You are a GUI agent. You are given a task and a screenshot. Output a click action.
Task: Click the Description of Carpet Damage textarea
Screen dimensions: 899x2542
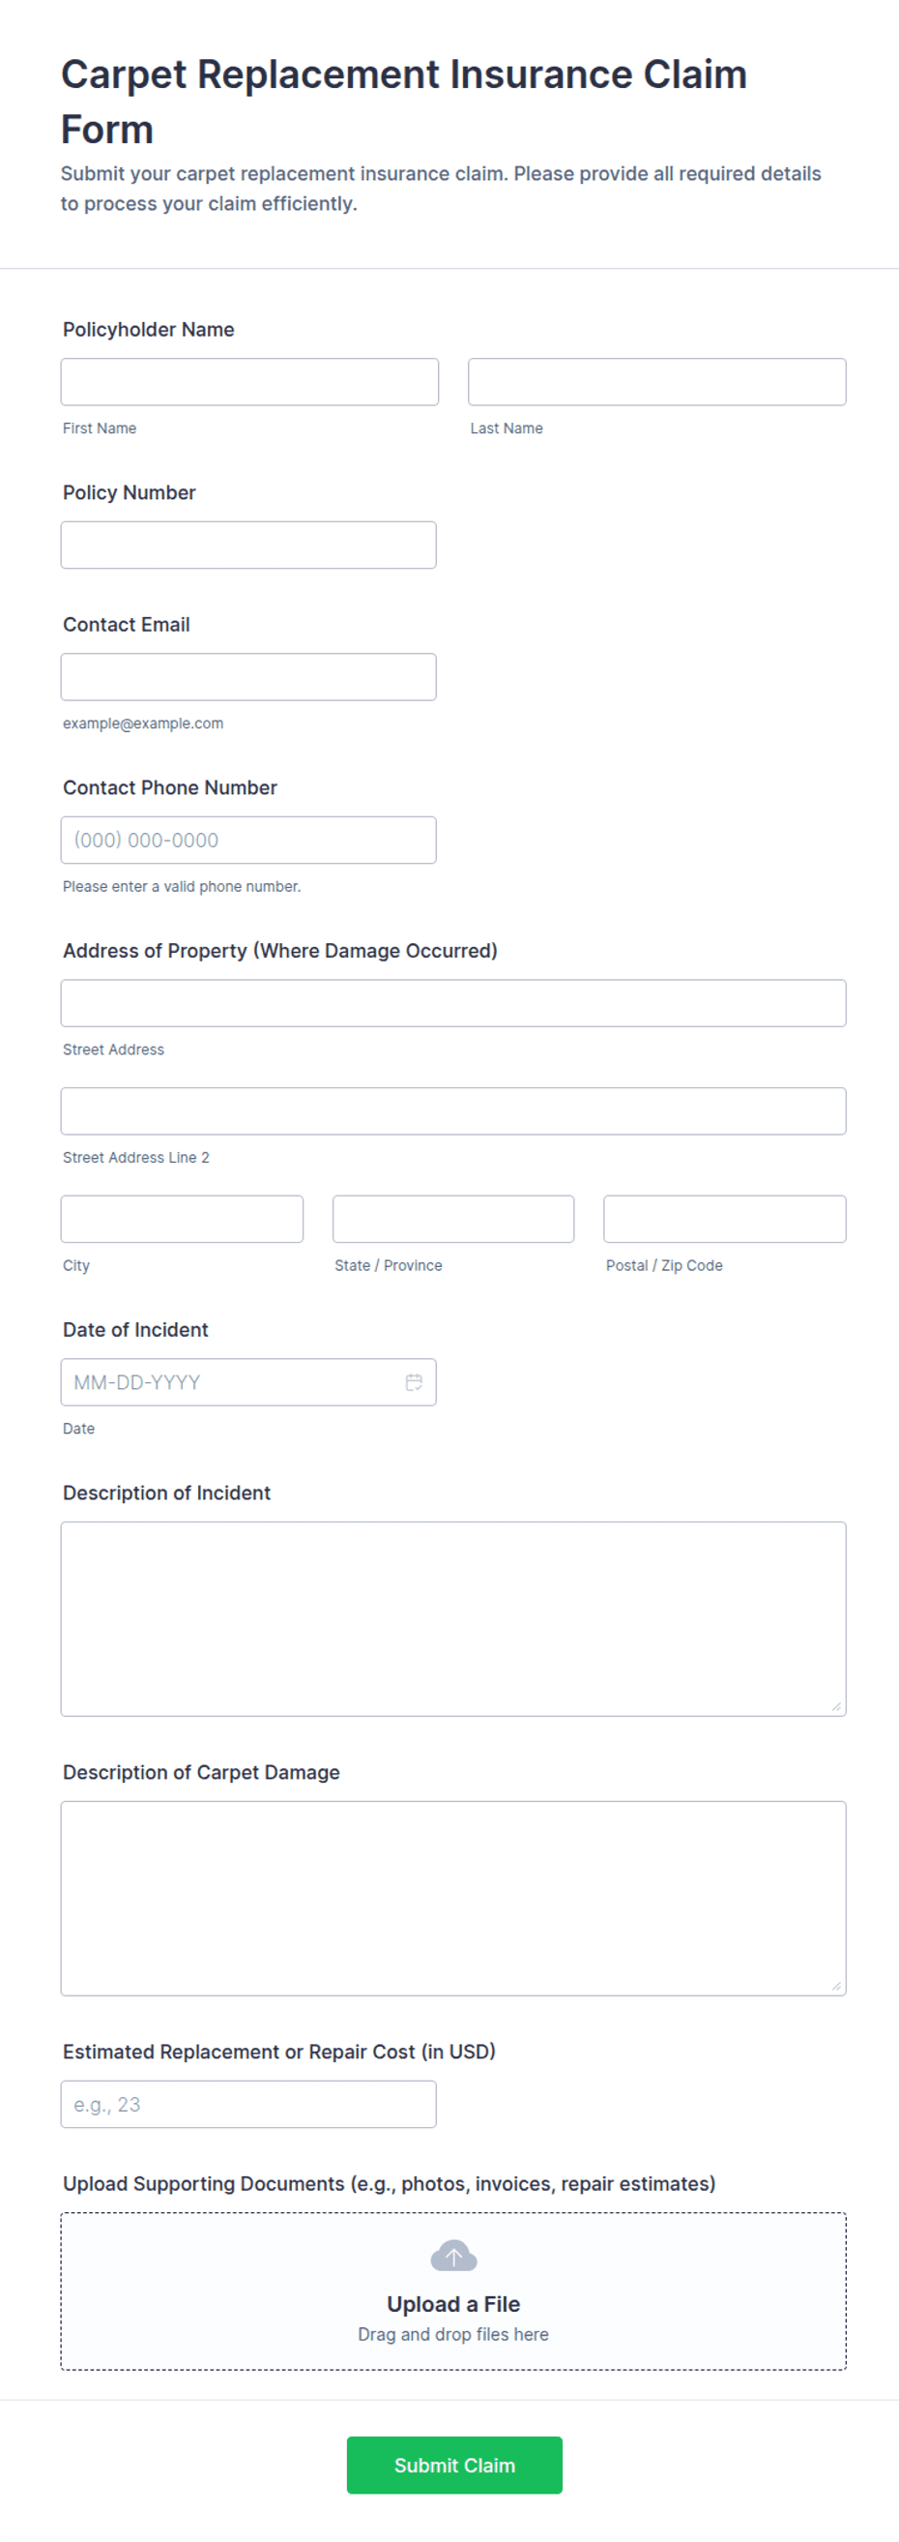(453, 1898)
